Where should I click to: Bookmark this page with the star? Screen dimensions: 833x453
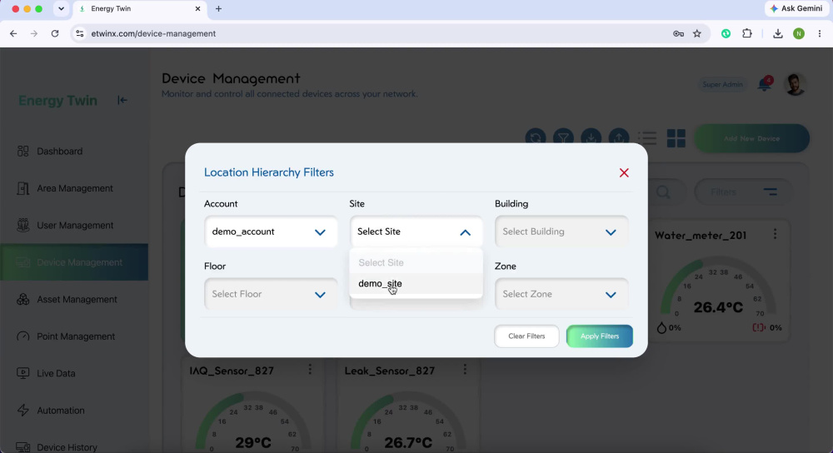[x=697, y=33]
